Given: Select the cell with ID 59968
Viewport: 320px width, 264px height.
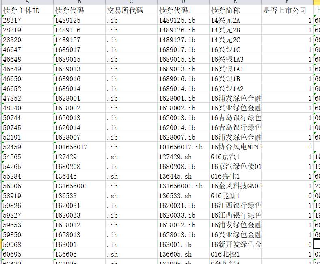Looking at the screenshot, I should (27, 245).
